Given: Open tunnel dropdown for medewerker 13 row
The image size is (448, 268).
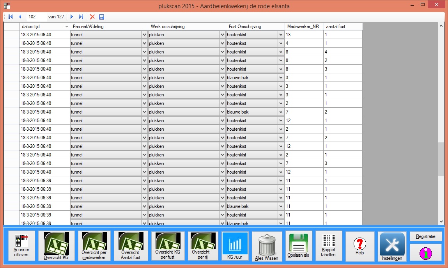Looking at the screenshot, I should pos(144,35).
